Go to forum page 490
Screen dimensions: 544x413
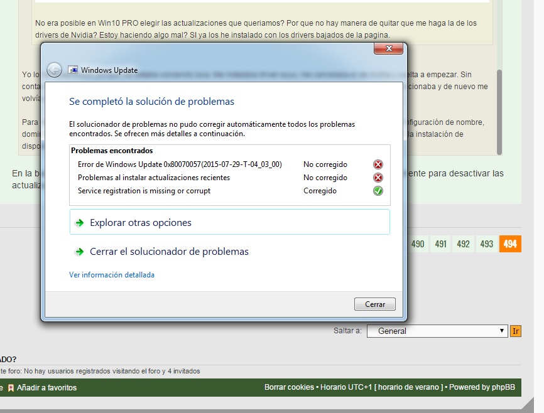(x=418, y=244)
